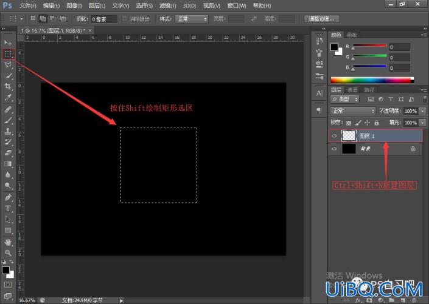429x304 pixels.
Task: Open the 滤镜(T) menu
Action: 168,5
